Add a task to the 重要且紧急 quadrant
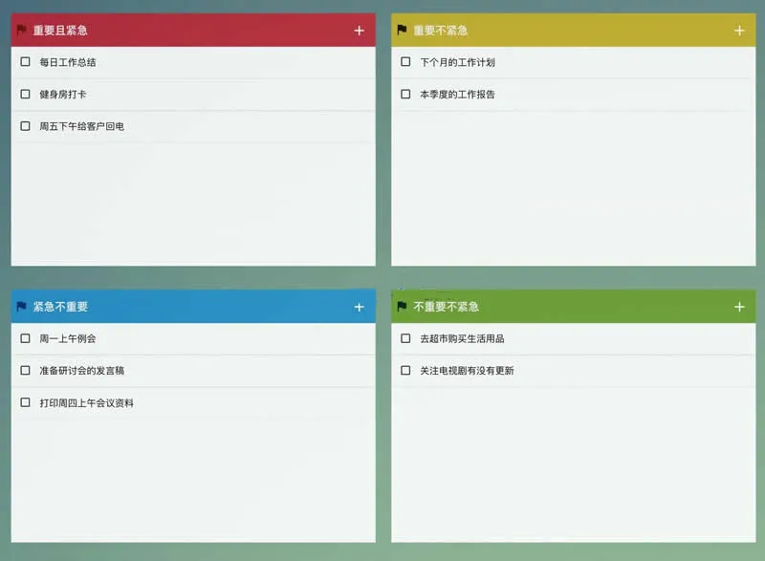Viewport: 765px width, 561px height. pyautogui.click(x=359, y=31)
